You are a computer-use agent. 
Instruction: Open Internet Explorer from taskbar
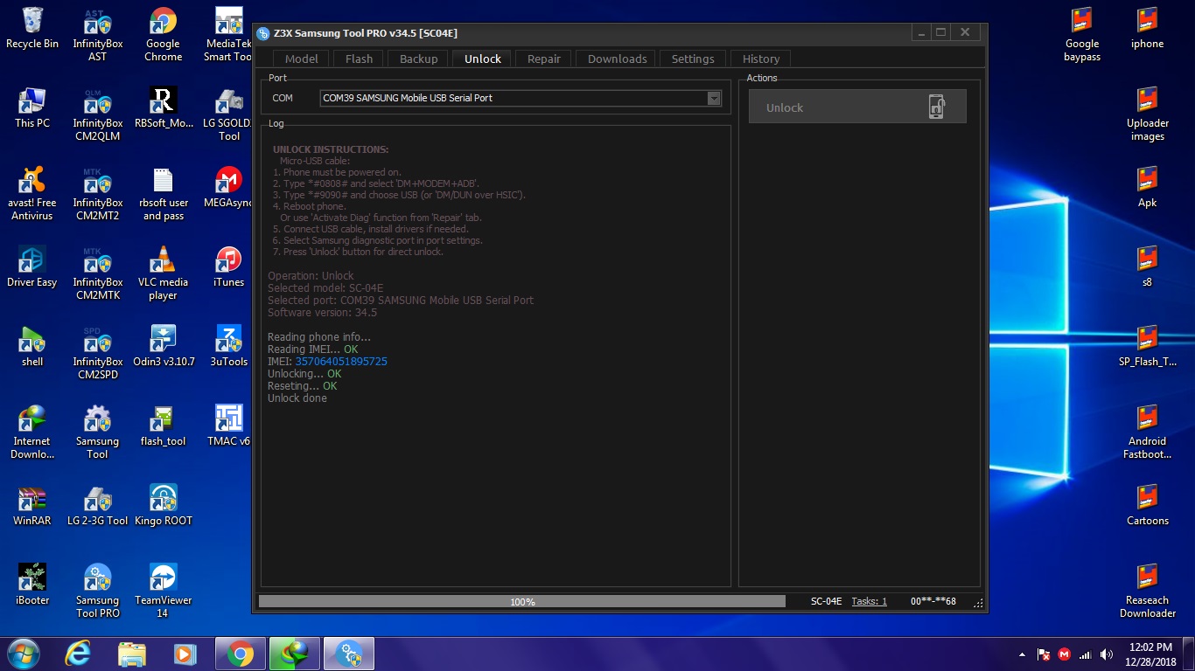click(78, 654)
